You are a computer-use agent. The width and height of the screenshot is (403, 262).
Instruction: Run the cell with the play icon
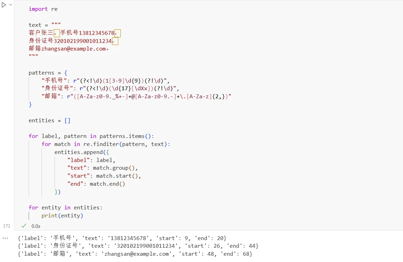pyautogui.click(x=4, y=5)
